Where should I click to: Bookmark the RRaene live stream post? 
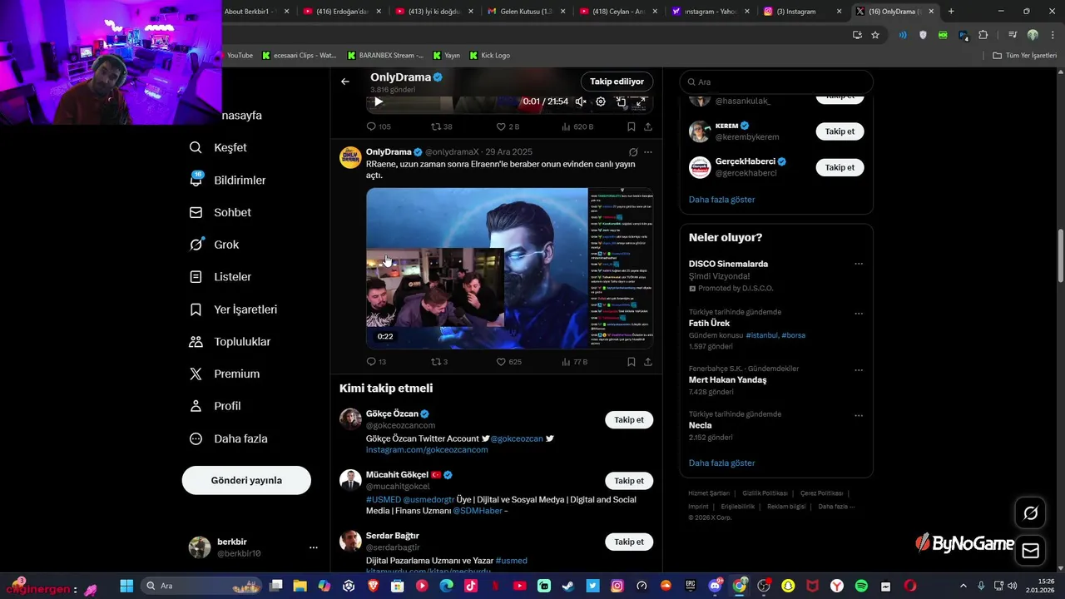tap(632, 362)
